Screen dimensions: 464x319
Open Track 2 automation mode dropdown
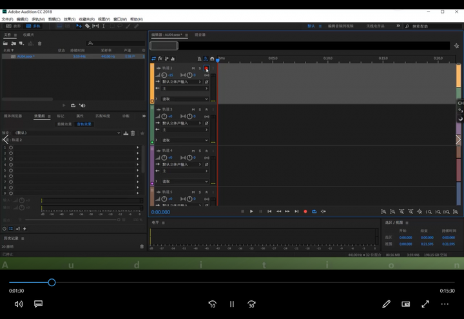click(x=184, y=99)
